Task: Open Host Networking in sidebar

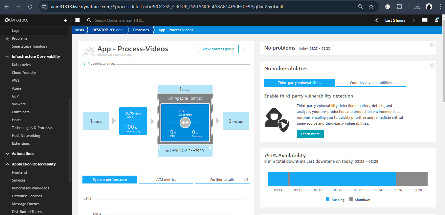Action: (x=26, y=136)
